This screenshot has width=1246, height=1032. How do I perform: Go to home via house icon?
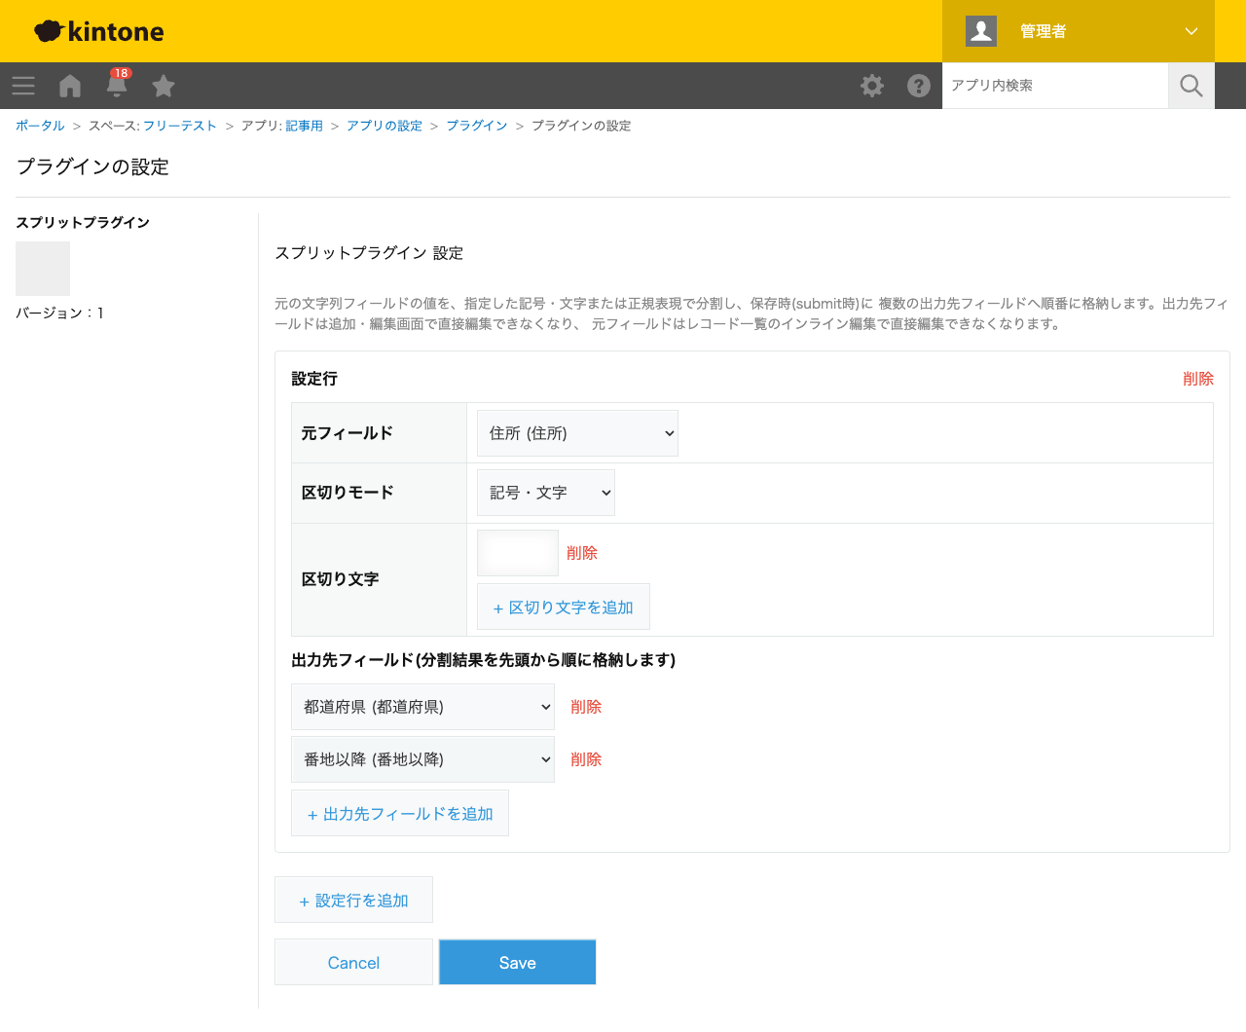click(70, 86)
